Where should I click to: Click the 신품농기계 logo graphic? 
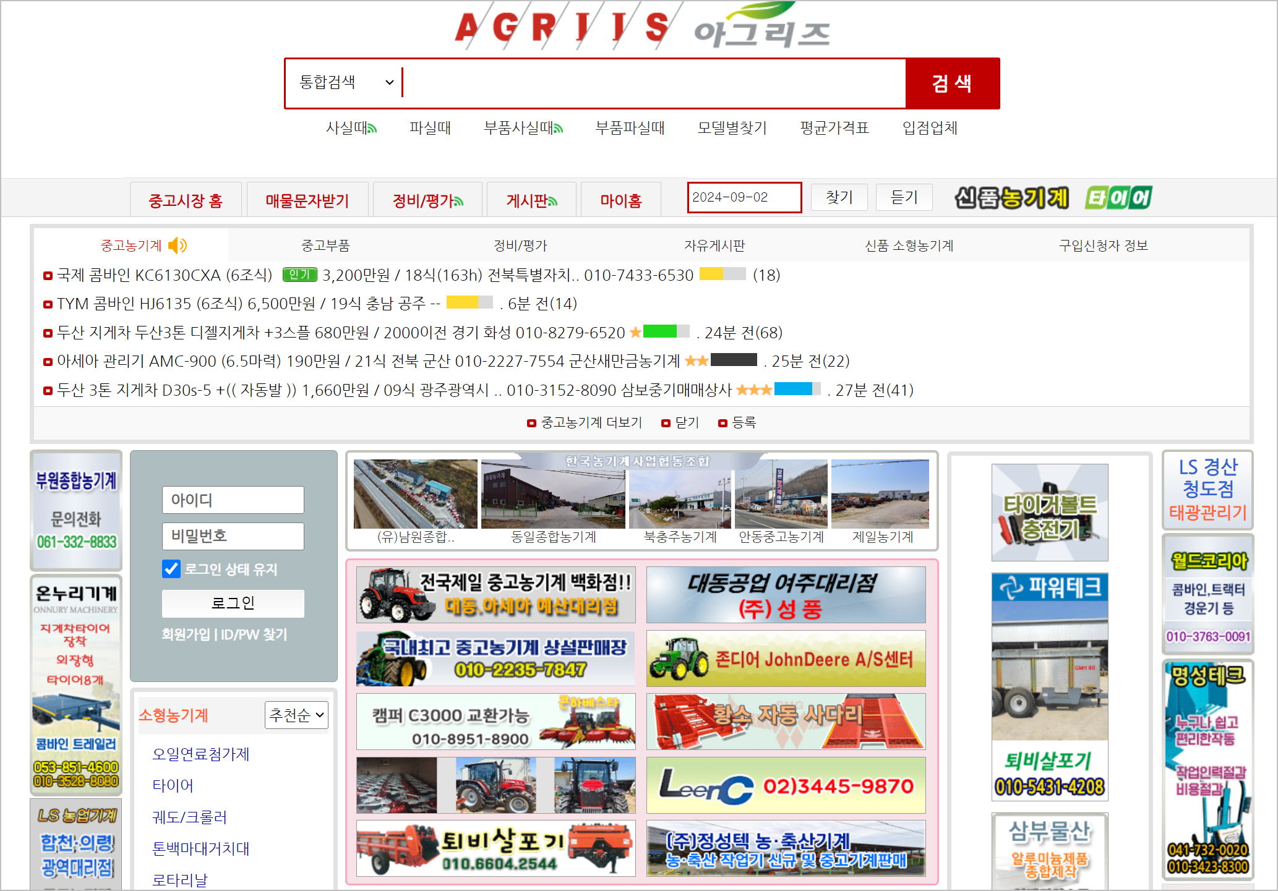(1011, 198)
